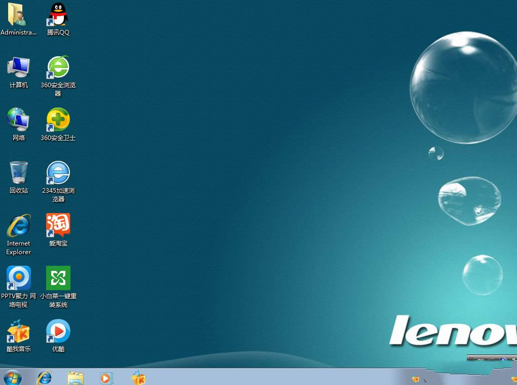Open Internet Explorer from the desktop

pos(18,226)
